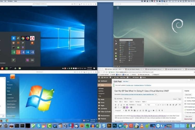The height and width of the screenshot is (130, 195).
Task: Click 'Save Draft' button
Action: click(188, 95)
